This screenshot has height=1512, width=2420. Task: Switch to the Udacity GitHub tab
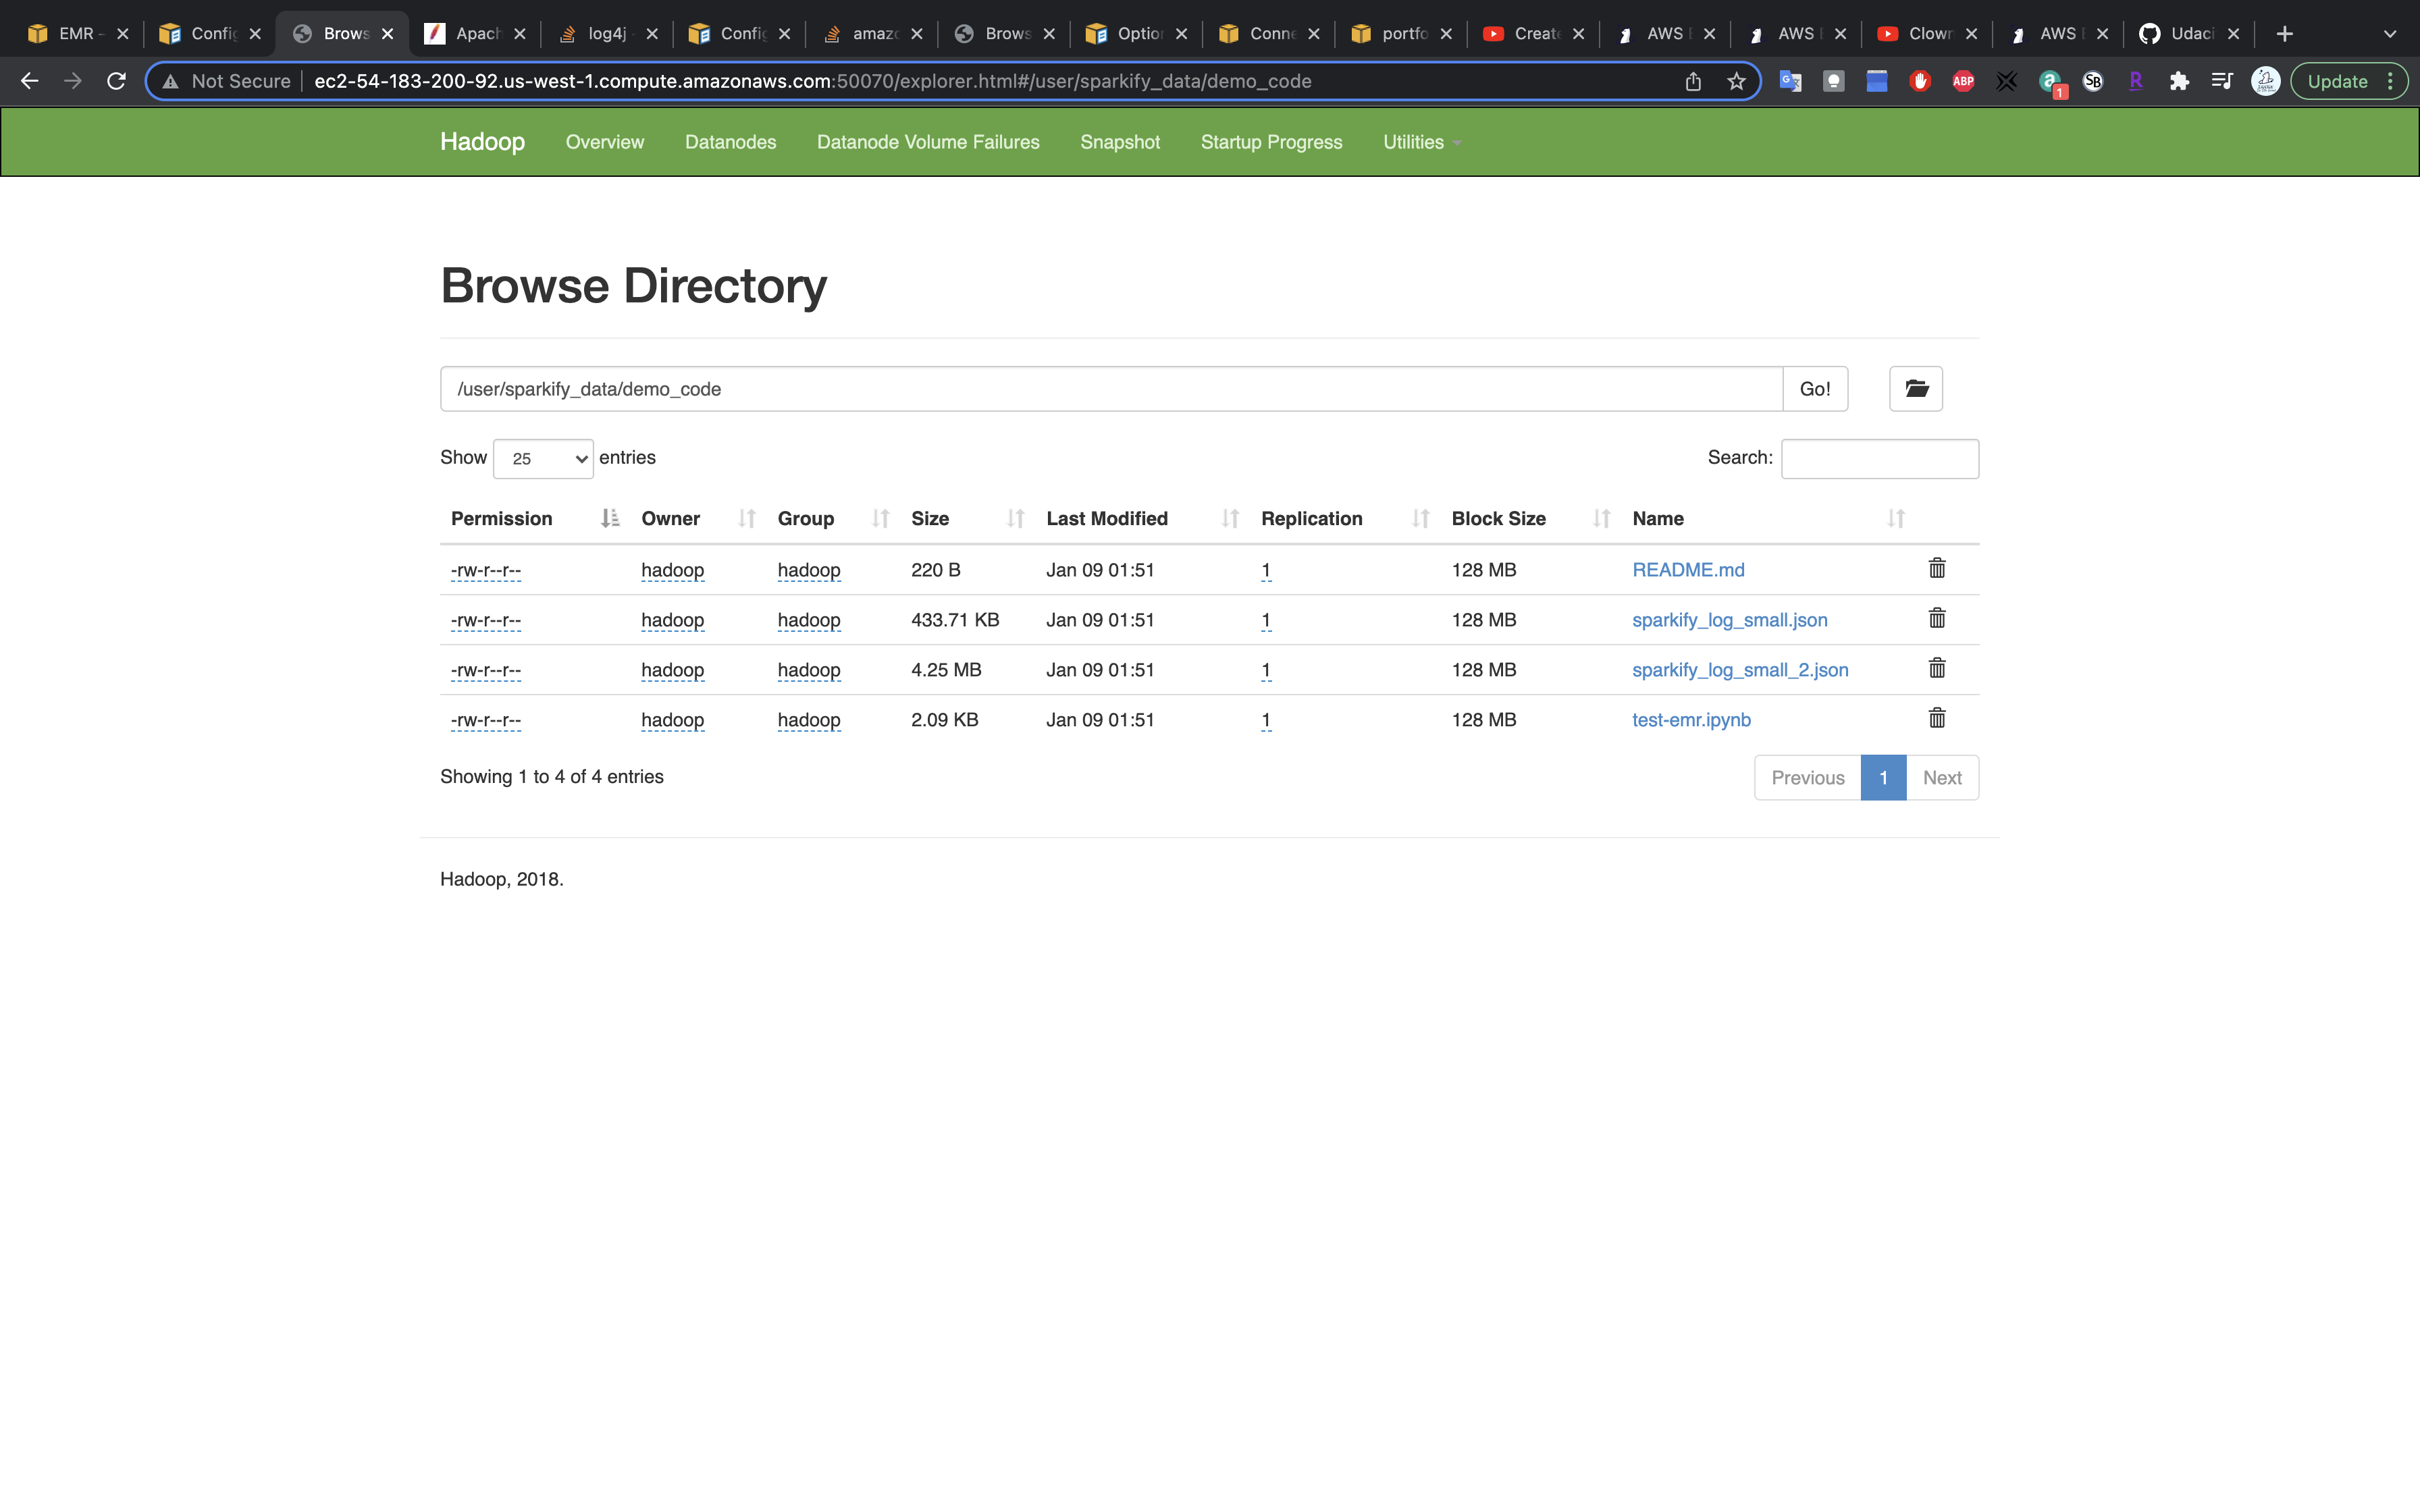point(2189,34)
